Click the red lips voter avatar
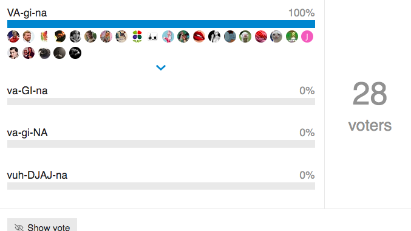This screenshot has width=411, height=231. (199, 36)
